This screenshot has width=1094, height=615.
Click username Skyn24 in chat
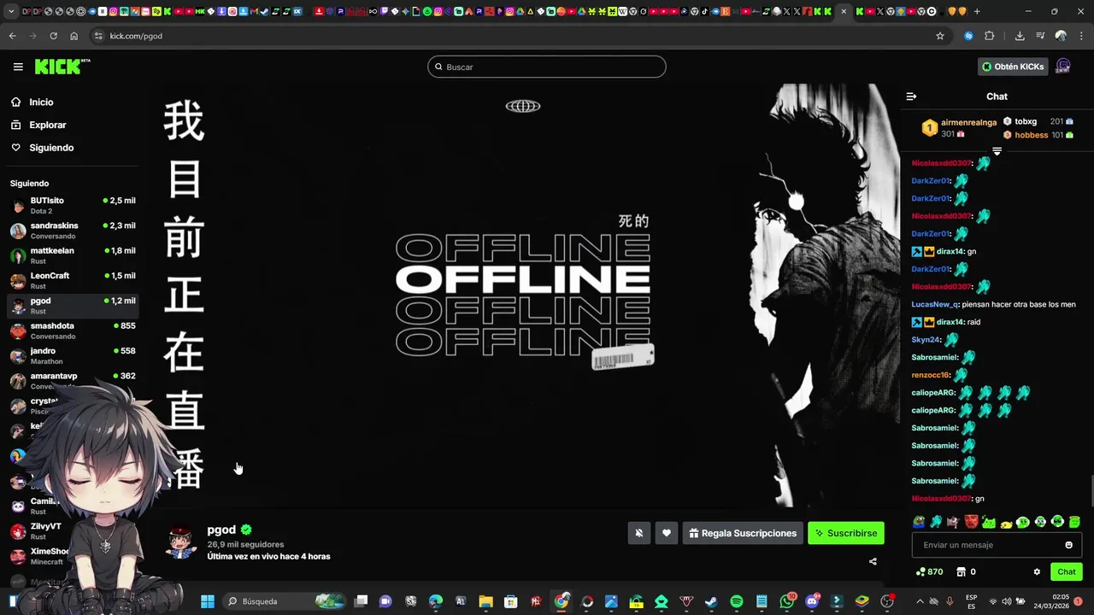coord(926,340)
